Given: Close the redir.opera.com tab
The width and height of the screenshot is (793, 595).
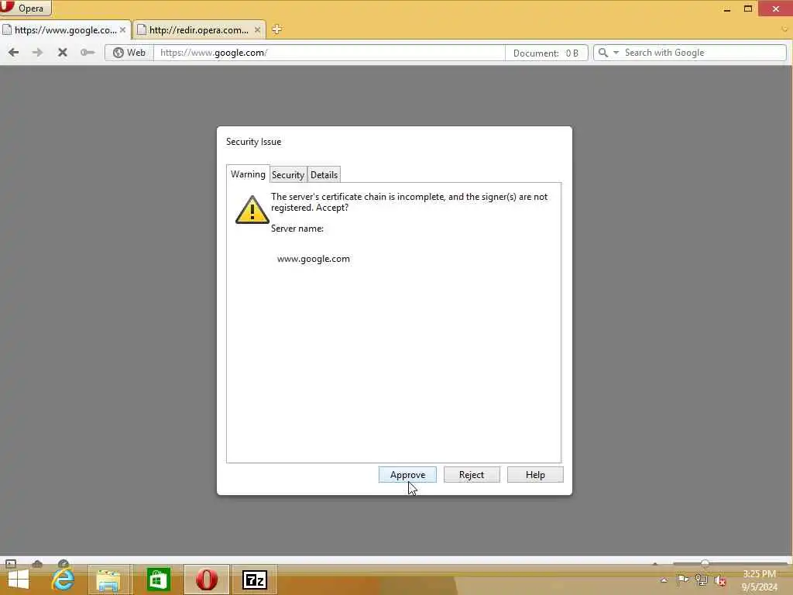Looking at the screenshot, I should pyautogui.click(x=257, y=30).
